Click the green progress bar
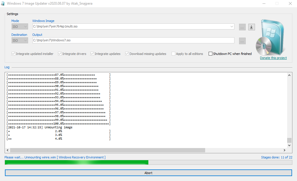Image resolution: width=297 pixels, height=181 pixels. click(x=148, y=162)
